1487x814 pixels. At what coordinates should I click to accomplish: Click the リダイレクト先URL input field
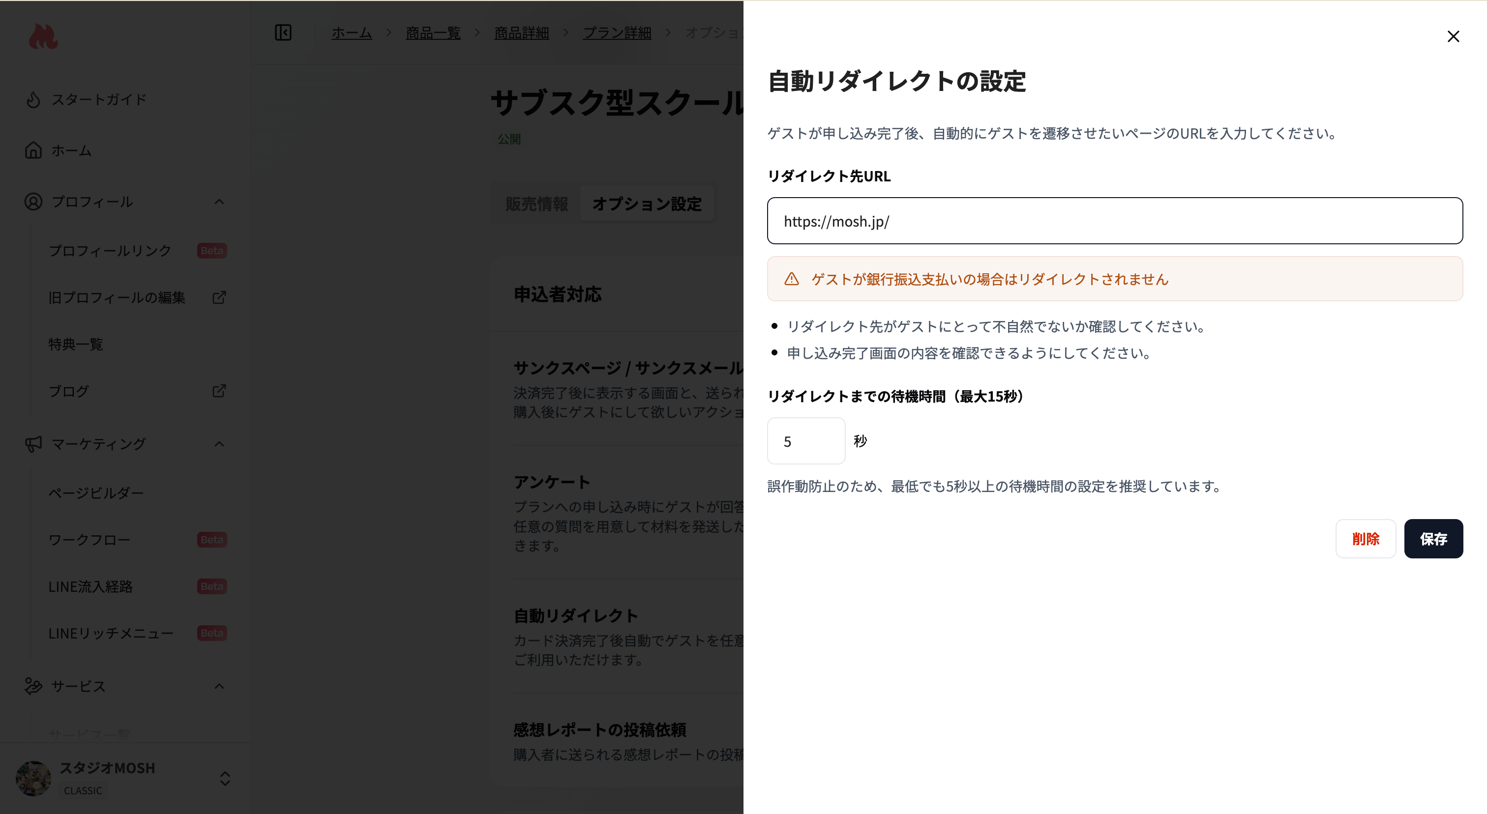(x=1115, y=221)
